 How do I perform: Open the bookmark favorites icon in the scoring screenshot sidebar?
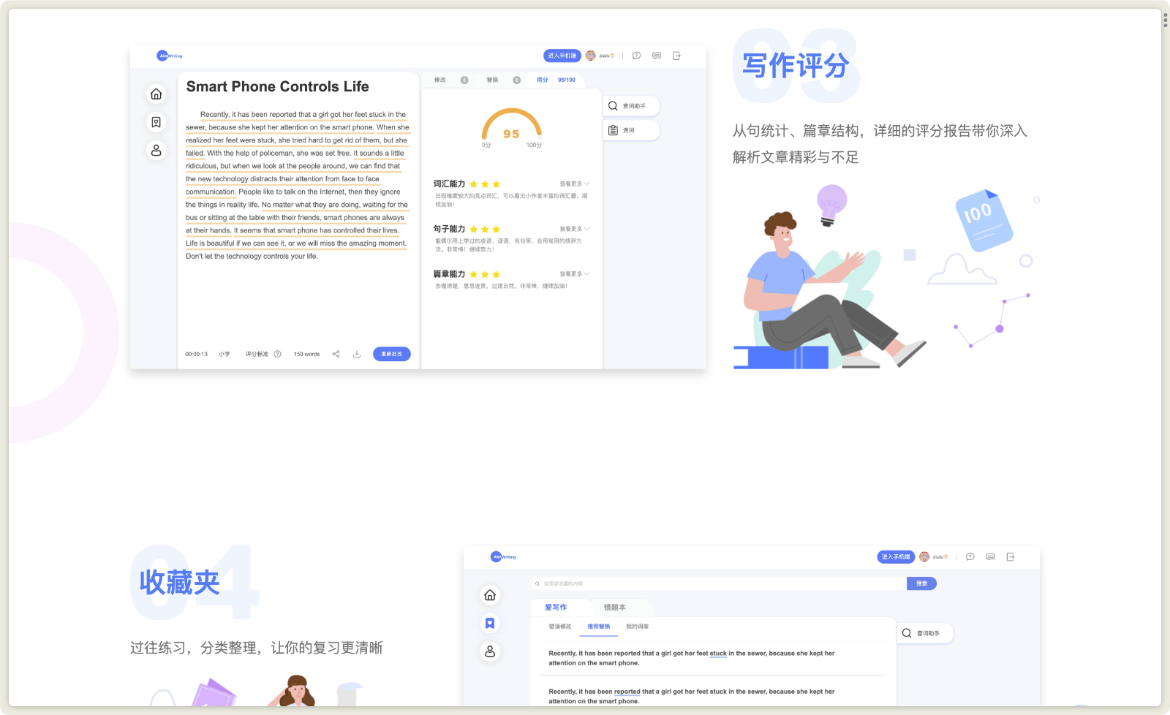click(x=156, y=122)
